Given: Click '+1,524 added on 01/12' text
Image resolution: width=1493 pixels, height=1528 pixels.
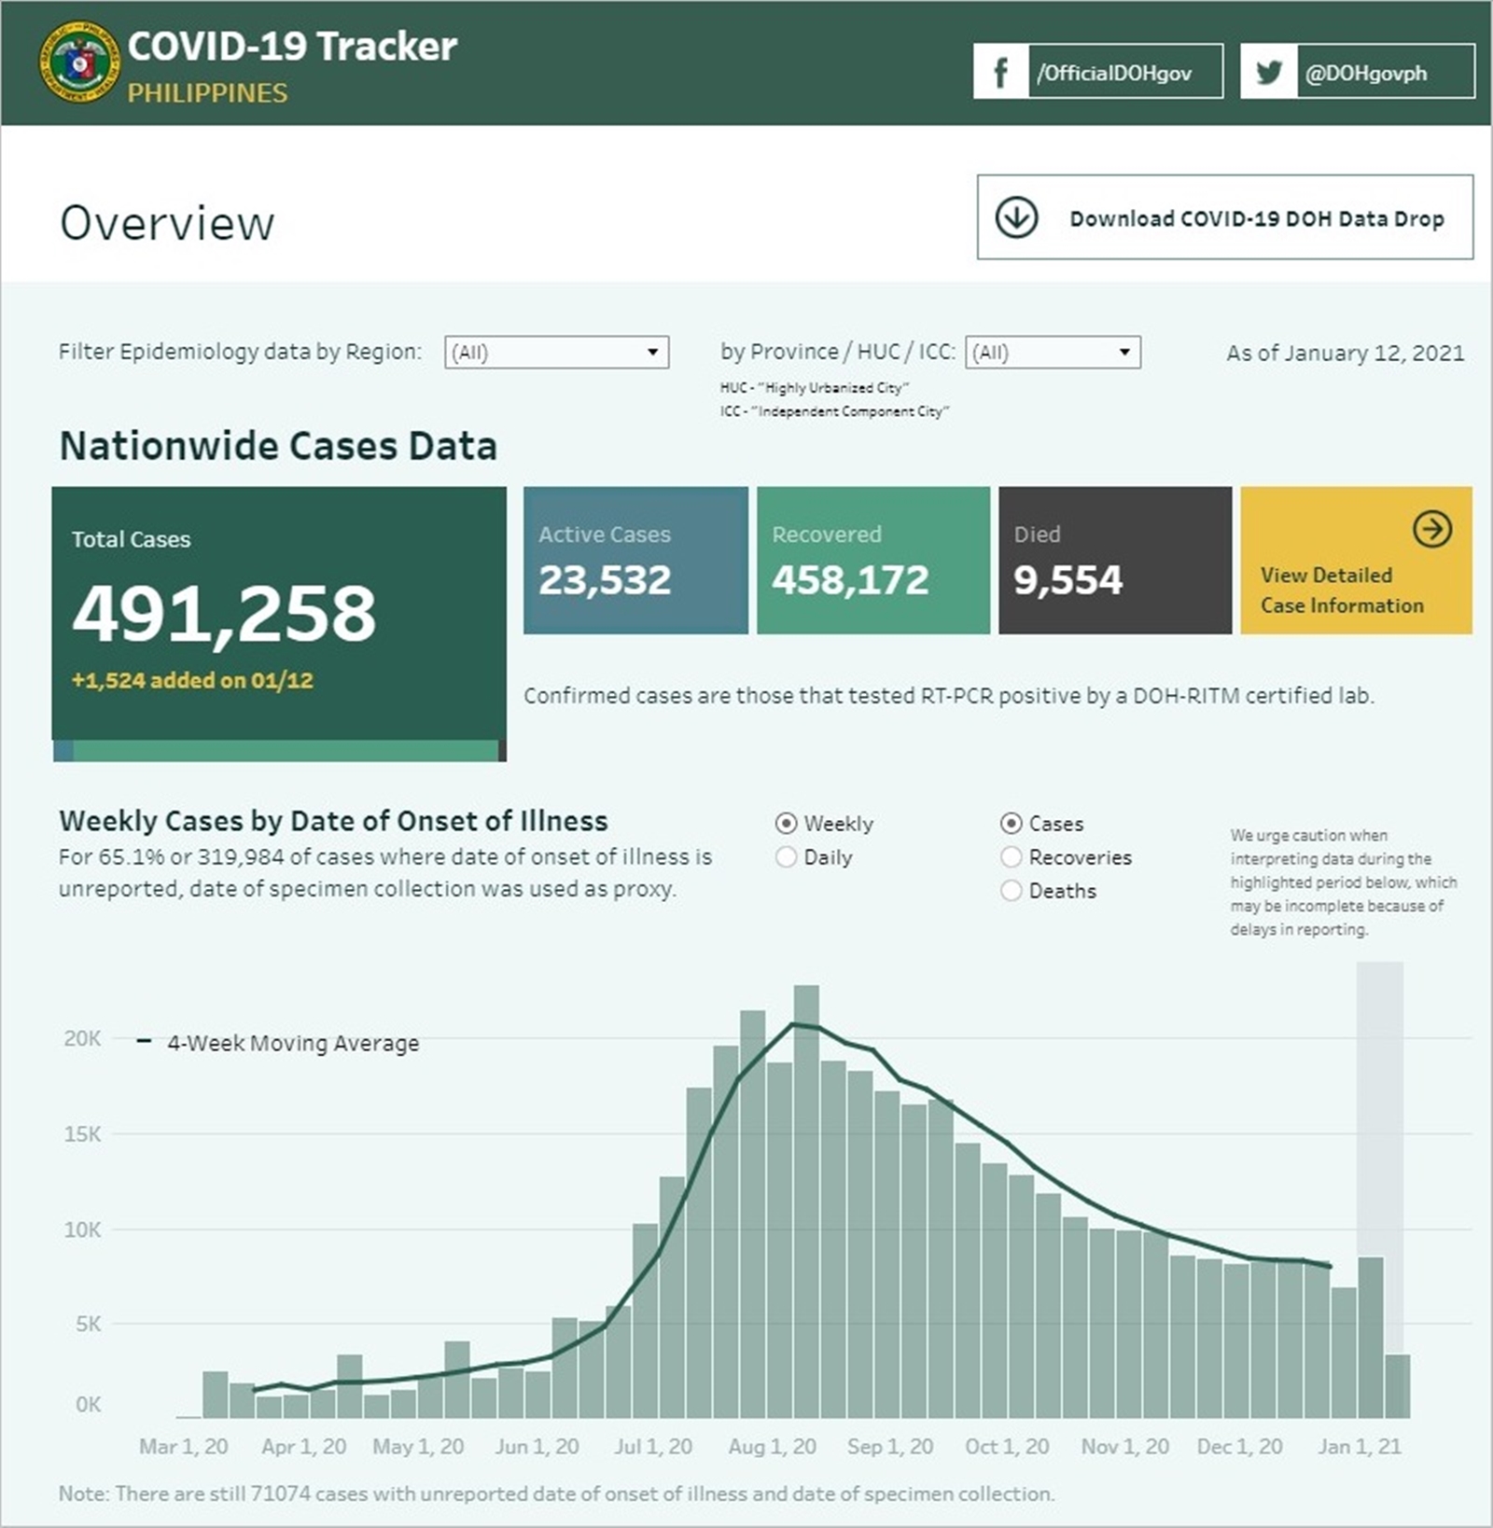Looking at the screenshot, I should point(192,680).
